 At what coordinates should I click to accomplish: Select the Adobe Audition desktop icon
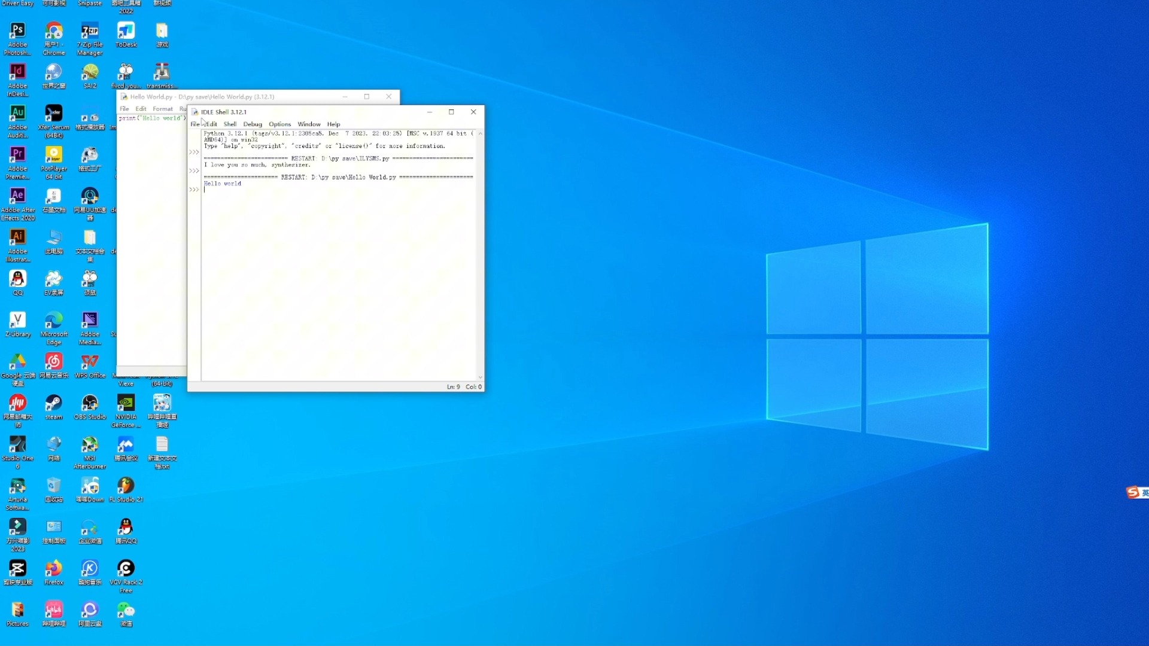pyautogui.click(x=17, y=121)
